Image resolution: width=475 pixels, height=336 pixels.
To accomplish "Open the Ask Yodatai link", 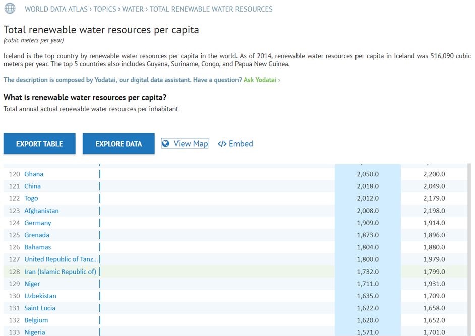I will point(262,80).
